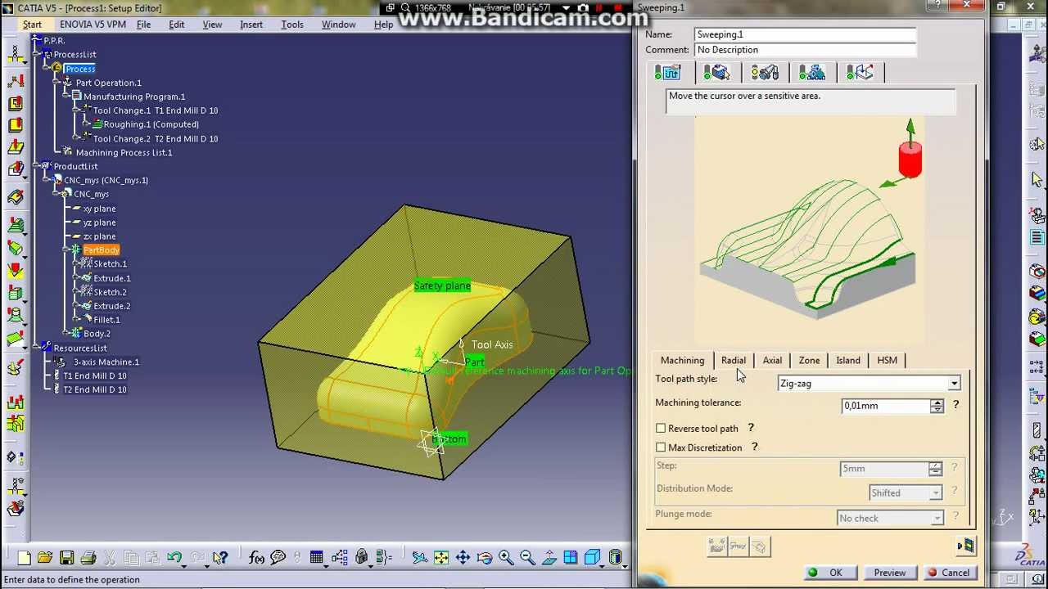Screen dimensions: 1048x589
Task: Click the Design Table icon
Action: pyautogui.click(x=317, y=558)
